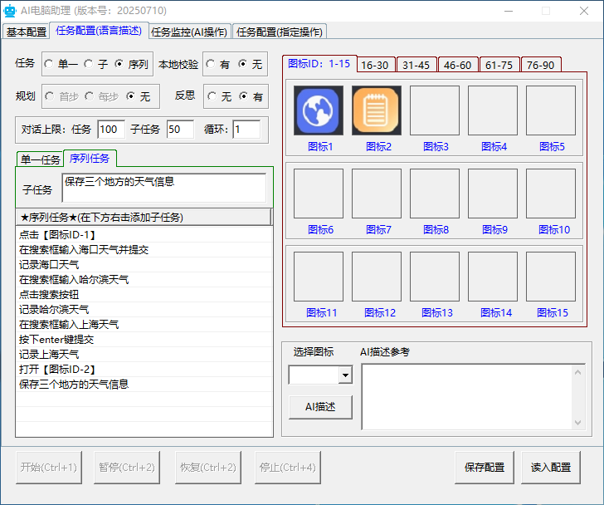Click the globe browser icon in slot 图标1
Screen dimensions: 604x505
pos(319,110)
